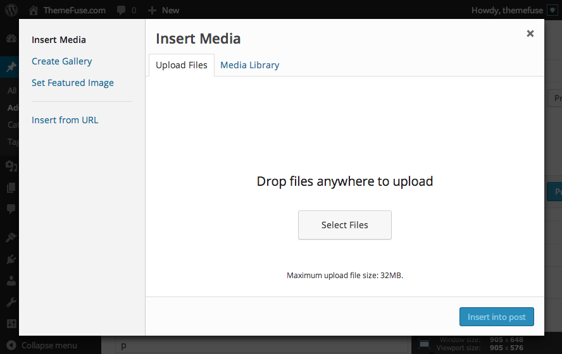The width and height of the screenshot is (562, 354).
Task: Open the Tools wrench sidebar icon
Action: pos(11,302)
